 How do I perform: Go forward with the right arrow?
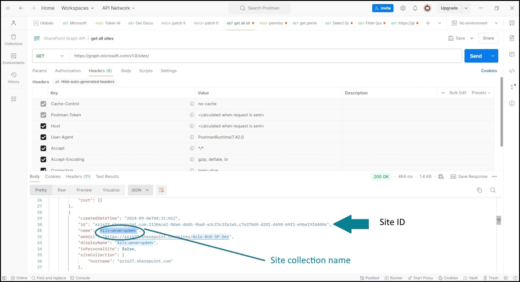[33, 8]
